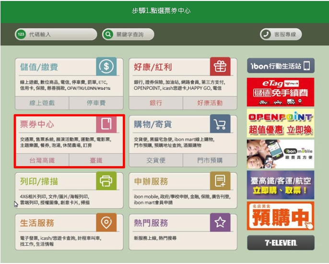Click the phone handset icon for 客服專線
The width and height of the screenshot is (329, 264).
(x=266, y=34)
